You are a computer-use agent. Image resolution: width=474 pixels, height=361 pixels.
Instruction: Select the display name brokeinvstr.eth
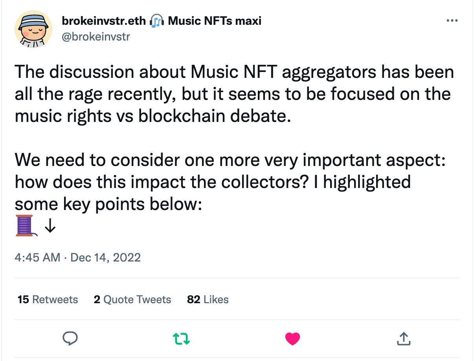[x=103, y=20]
